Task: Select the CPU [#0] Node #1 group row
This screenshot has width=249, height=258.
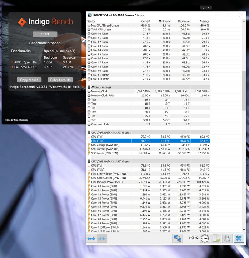Action: [149, 161]
